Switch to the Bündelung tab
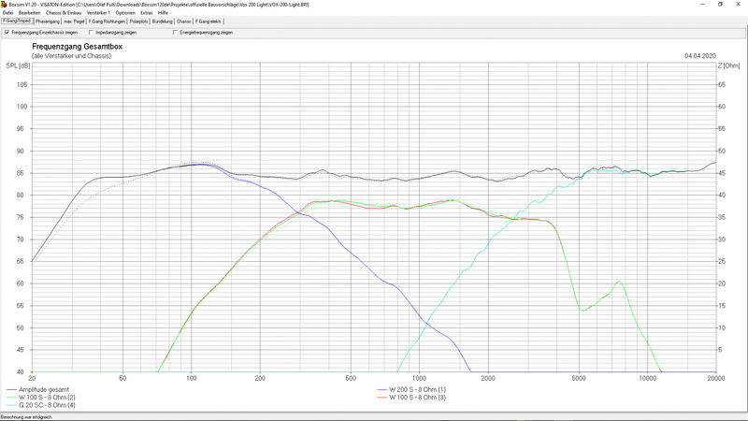The image size is (748, 421). (x=162, y=21)
